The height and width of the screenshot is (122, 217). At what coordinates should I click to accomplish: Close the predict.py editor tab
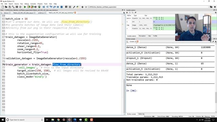[45, 13]
